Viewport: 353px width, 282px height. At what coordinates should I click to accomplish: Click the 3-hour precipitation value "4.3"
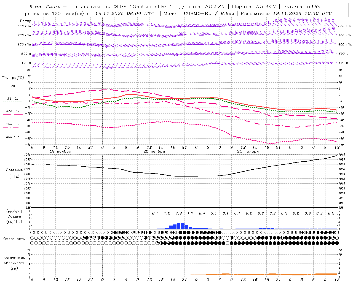coord(179,213)
